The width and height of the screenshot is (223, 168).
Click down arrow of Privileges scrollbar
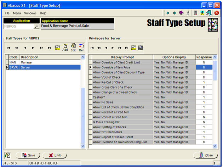[x=215, y=146]
